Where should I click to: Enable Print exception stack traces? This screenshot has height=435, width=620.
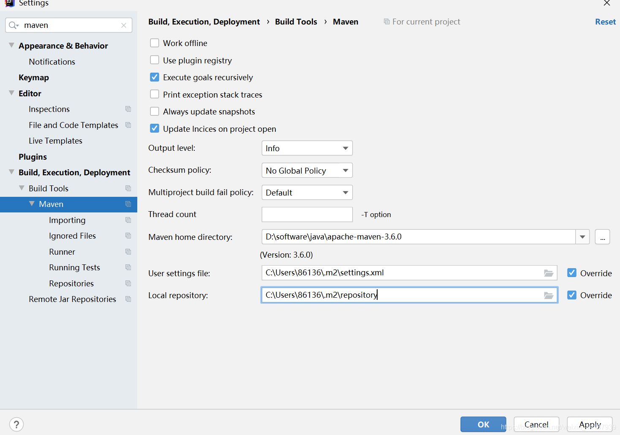(x=155, y=94)
